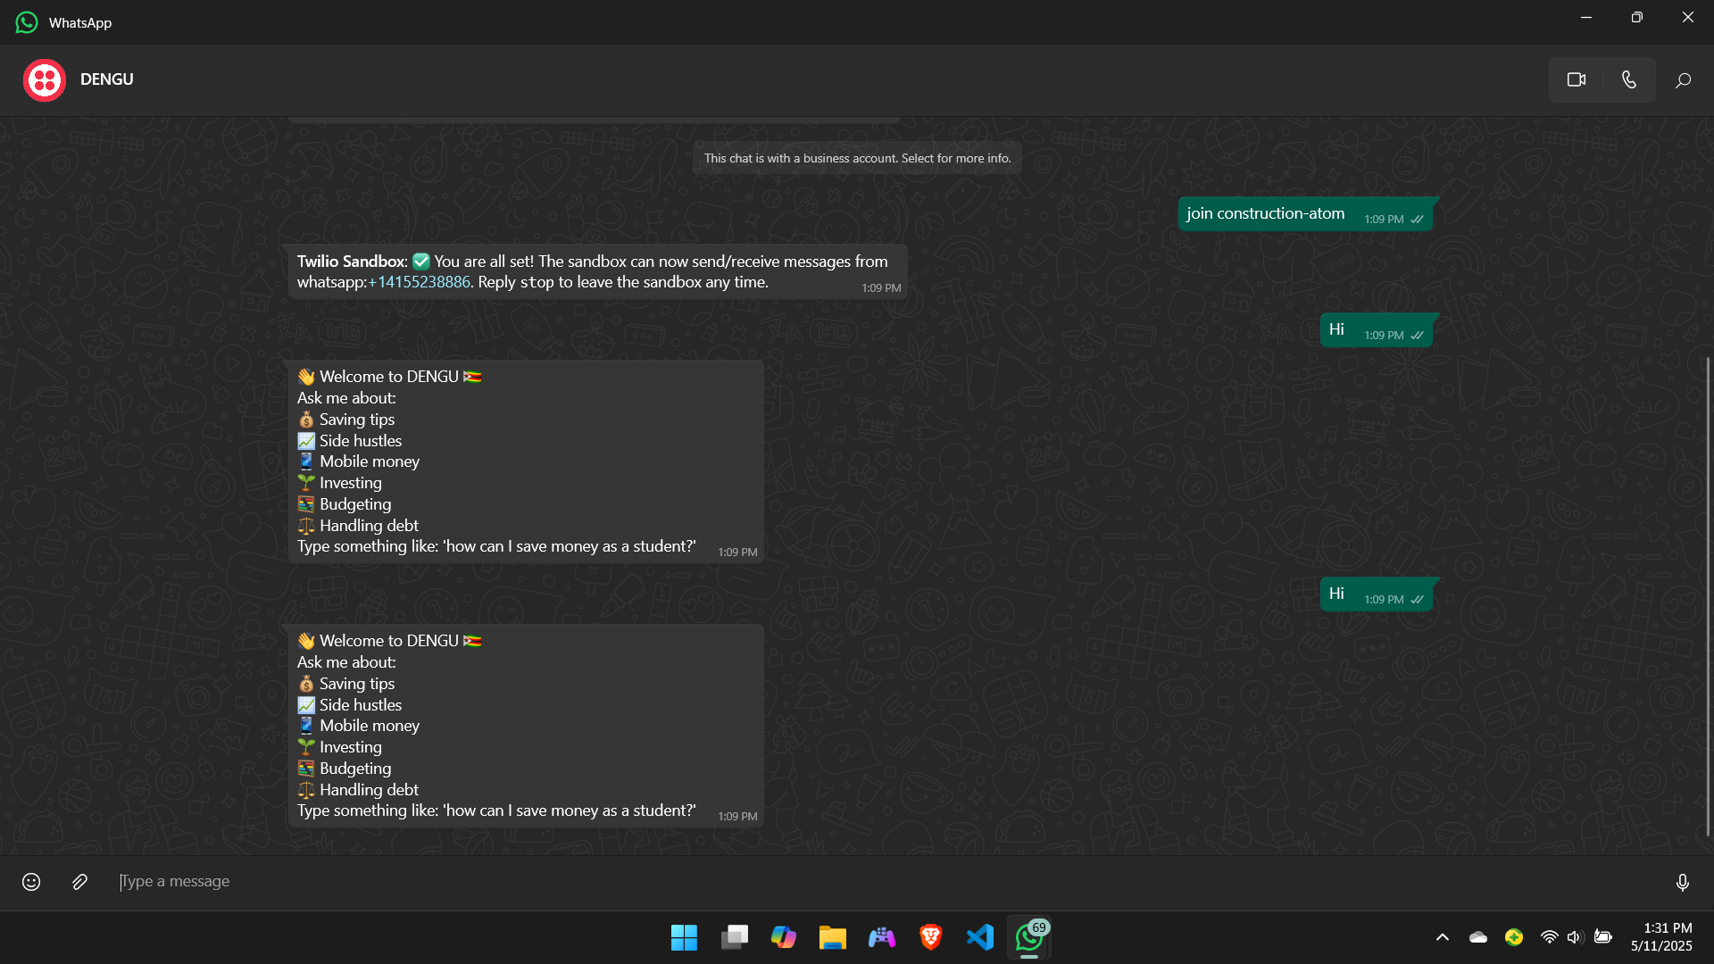Open the clock and date panel
This screenshot has height=964, width=1714.
point(1660,937)
